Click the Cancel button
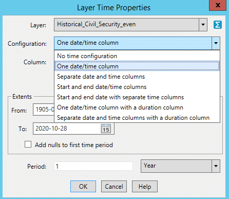This screenshot has width=229, height=199. point(114,186)
